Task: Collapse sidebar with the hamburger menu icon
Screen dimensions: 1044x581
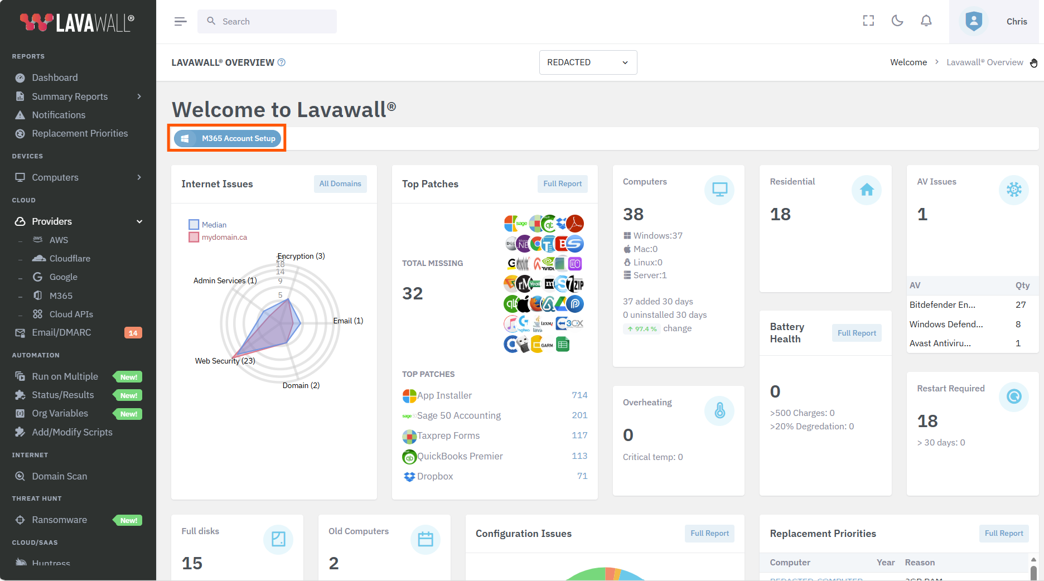Action: [x=180, y=21]
